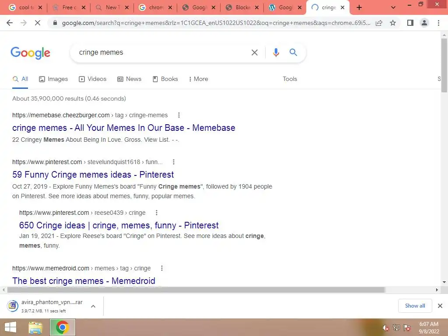Click the horizontal scrollbar thumb

196,290
